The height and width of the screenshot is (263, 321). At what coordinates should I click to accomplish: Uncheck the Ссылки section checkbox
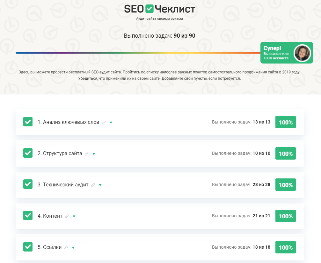coord(28,247)
